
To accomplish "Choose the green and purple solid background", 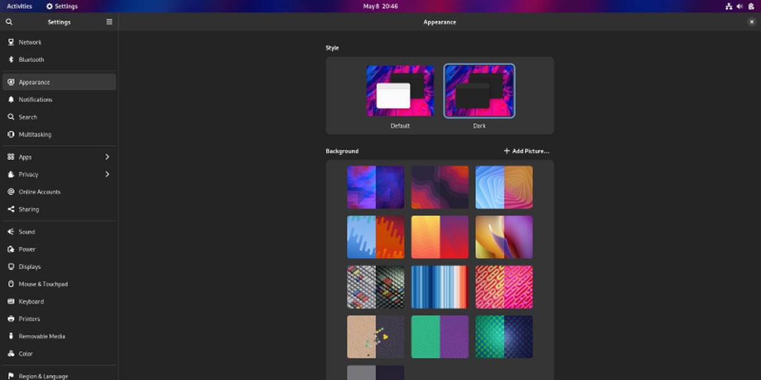I will pos(439,337).
